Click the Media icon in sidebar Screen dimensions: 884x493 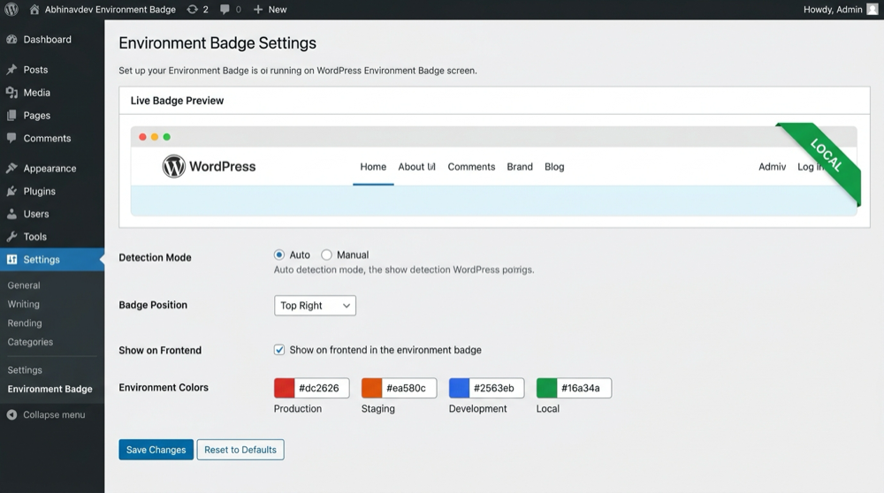coord(11,93)
